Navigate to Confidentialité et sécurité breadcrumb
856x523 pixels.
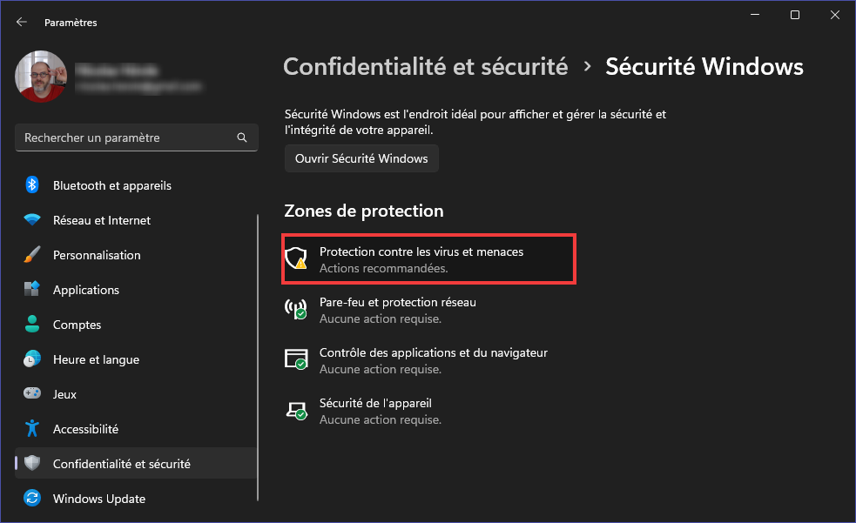[426, 66]
